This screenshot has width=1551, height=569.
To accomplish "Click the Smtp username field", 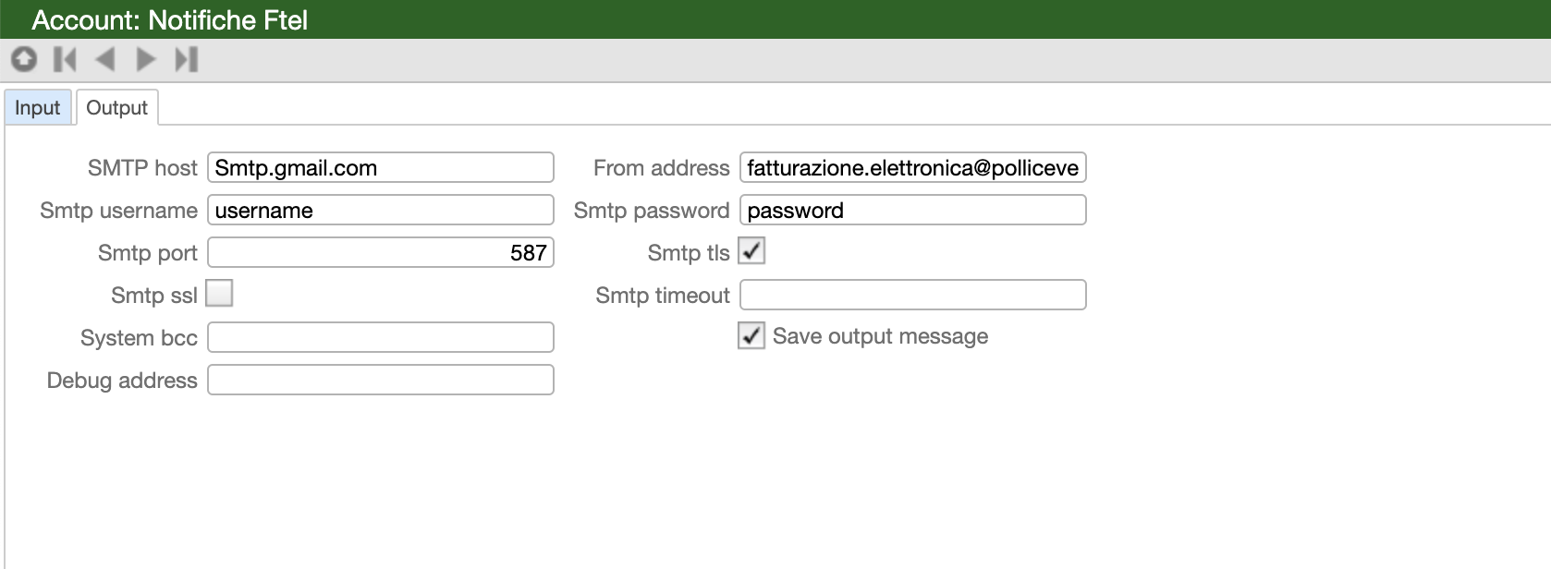I will click(381, 210).
